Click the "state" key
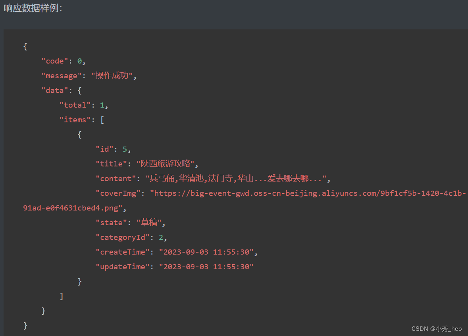Image resolution: width=468 pixels, height=336 pixels. 111,222
